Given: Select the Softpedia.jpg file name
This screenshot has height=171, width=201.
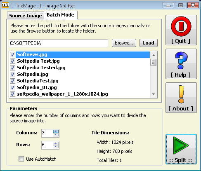Looking at the screenshot, I should pos(33,74).
